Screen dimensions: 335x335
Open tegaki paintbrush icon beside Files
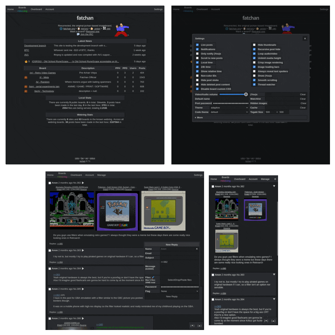[x=153, y=277]
